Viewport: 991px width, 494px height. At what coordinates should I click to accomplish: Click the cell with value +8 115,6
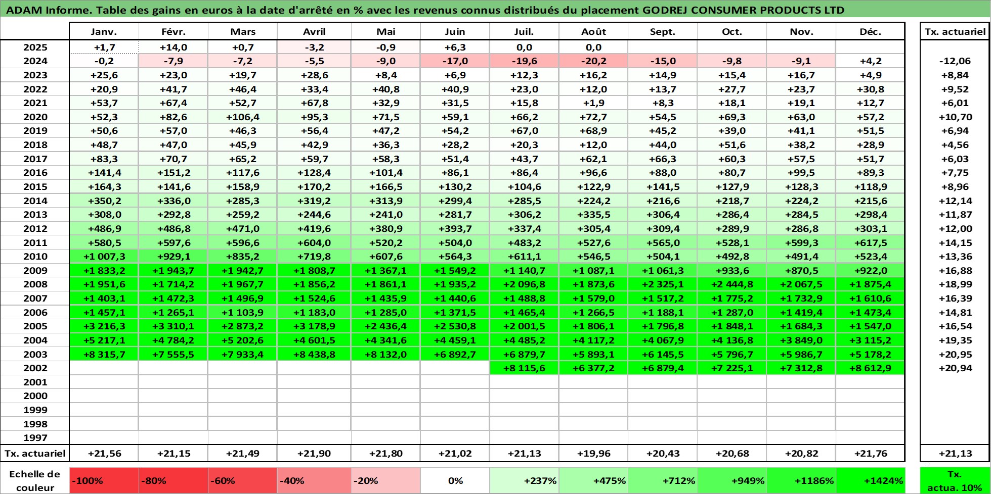pyautogui.click(x=524, y=368)
